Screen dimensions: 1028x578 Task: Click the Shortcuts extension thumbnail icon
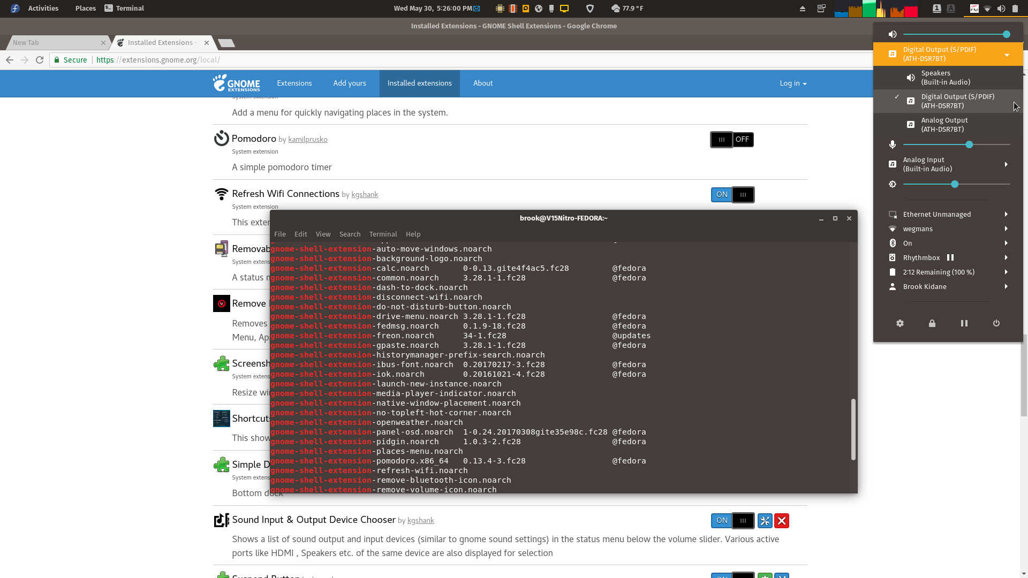coord(221,419)
